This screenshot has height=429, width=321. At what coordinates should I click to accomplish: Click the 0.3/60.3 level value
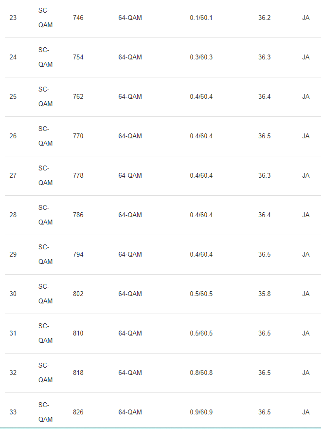click(201, 57)
